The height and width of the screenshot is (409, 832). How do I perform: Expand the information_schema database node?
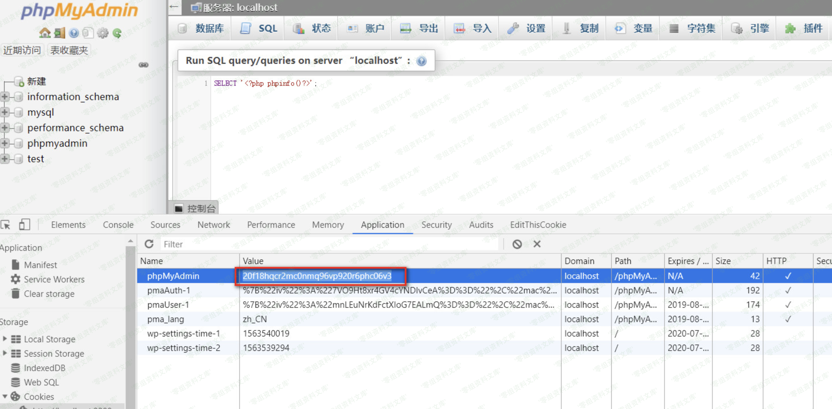point(5,96)
